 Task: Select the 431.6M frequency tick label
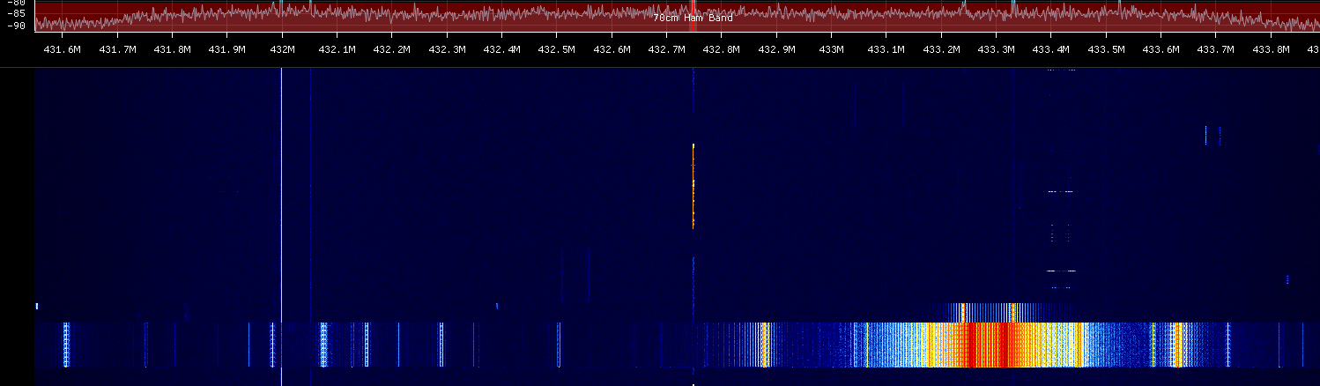(63, 49)
